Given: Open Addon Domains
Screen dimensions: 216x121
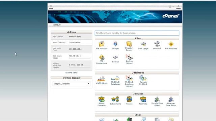Looking at the screenshot, I should click(102, 102).
